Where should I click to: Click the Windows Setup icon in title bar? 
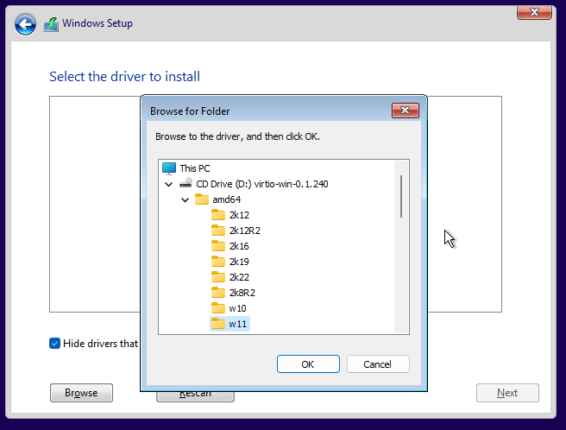[51, 24]
